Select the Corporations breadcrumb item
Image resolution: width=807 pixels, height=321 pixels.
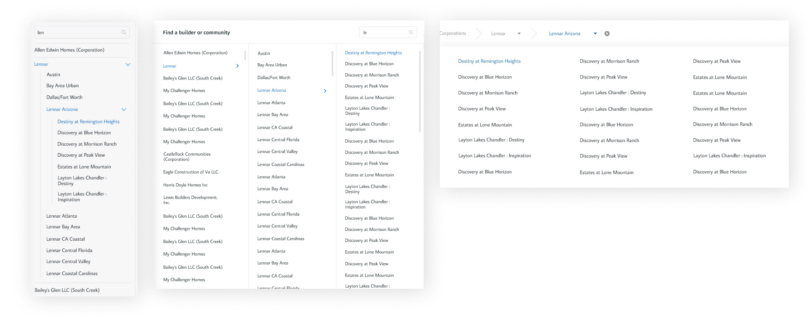pos(453,33)
